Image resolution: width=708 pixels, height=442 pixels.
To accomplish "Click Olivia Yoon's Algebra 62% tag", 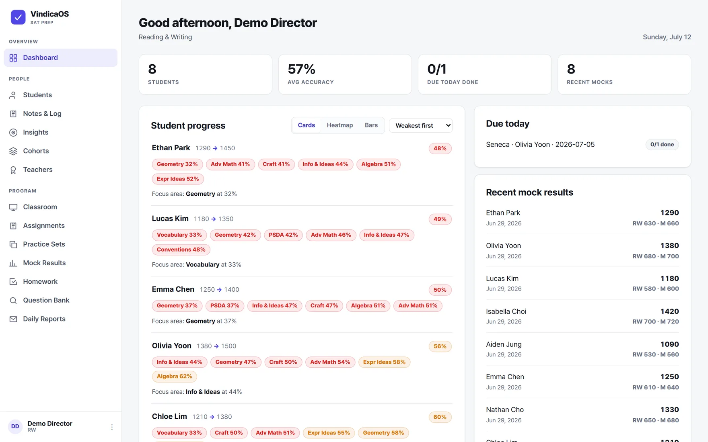I will [175, 377].
